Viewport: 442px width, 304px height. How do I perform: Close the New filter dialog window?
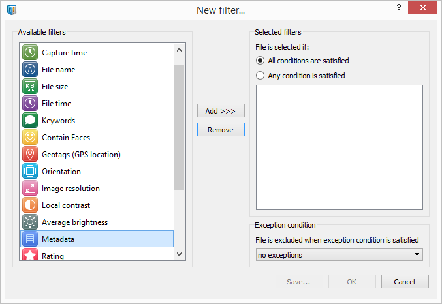tap(422, 8)
